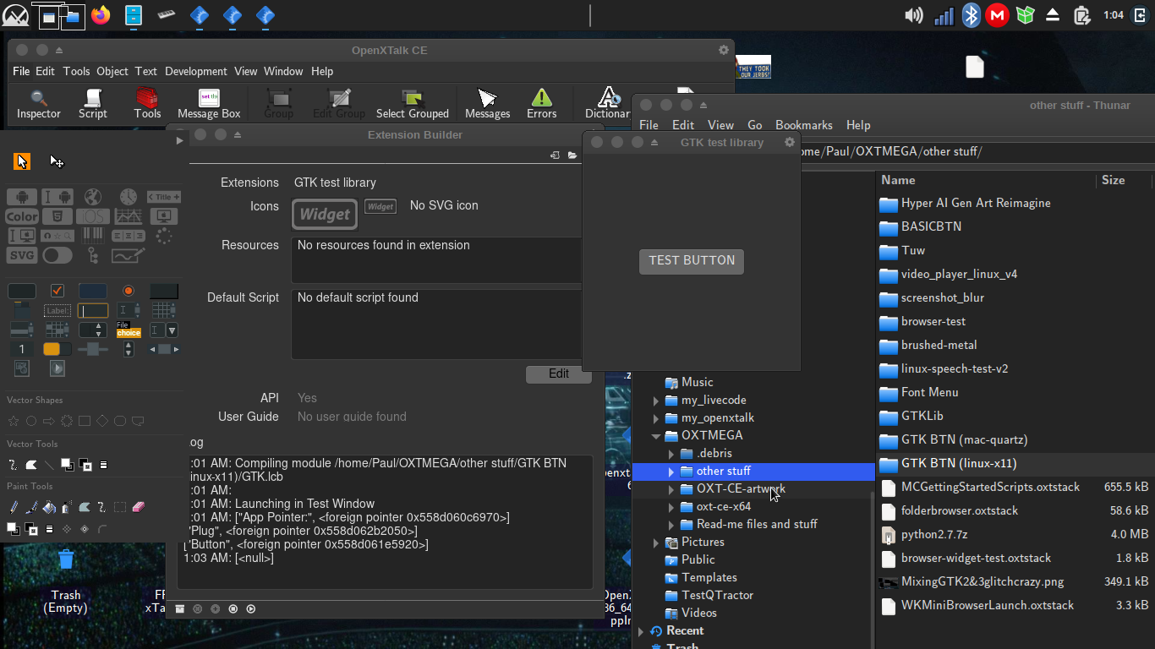
Task: Expand the oxt-ce-x64 folder
Action: 671,507
